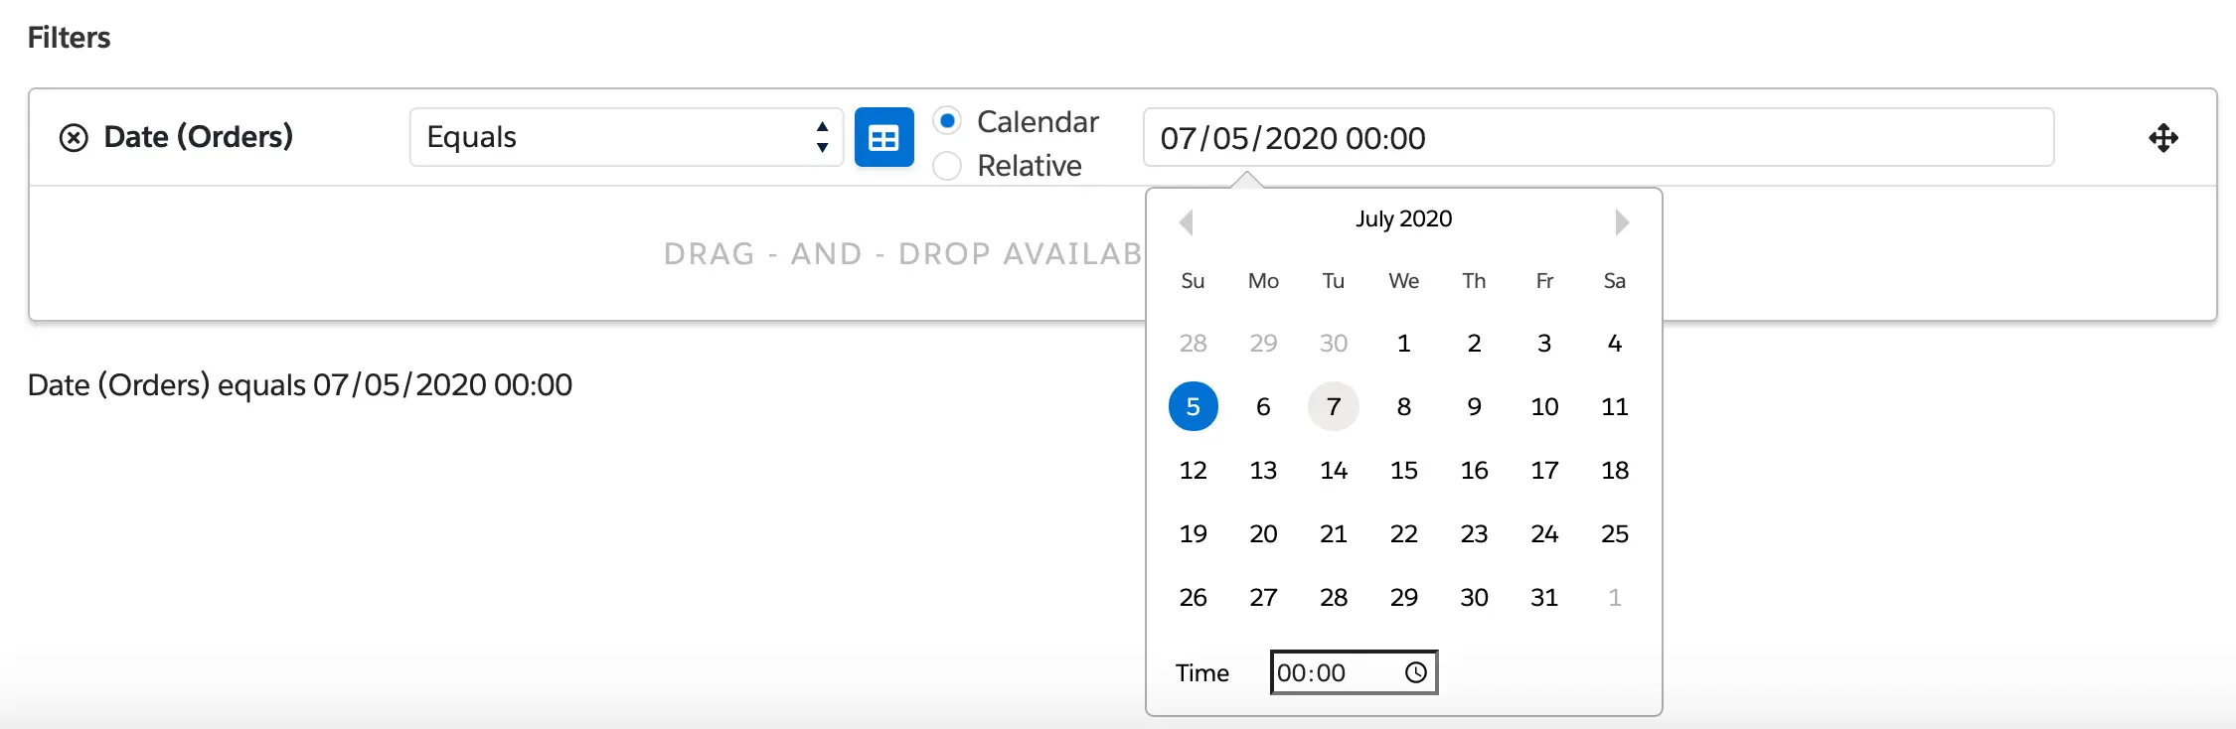Click the Time input box
The image size is (2236, 729).
[x=1337, y=672]
